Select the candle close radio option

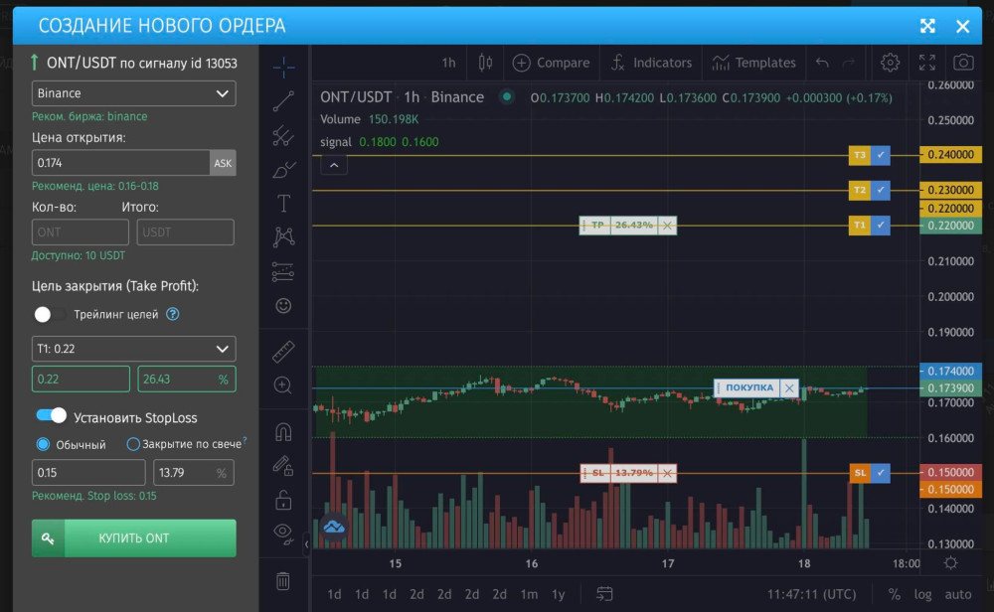click(133, 444)
